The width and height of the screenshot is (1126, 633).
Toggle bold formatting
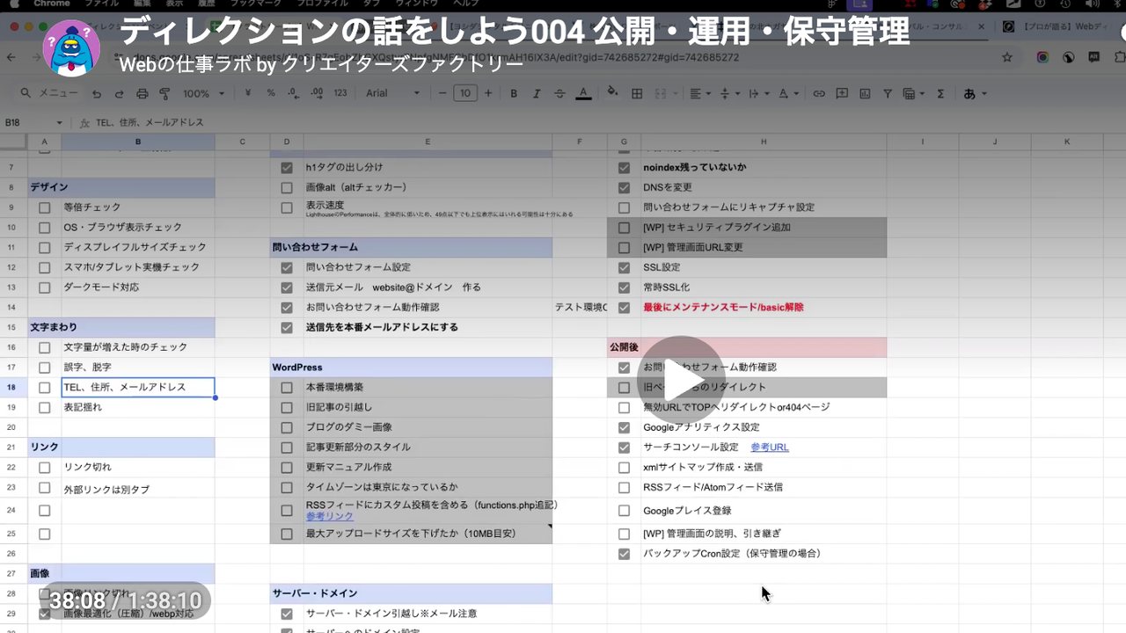pyautogui.click(x=514, y=93)
